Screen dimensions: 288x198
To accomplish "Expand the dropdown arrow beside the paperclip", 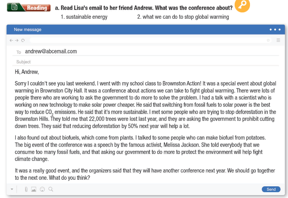I will pyautogui.click(x=12, y=189).
